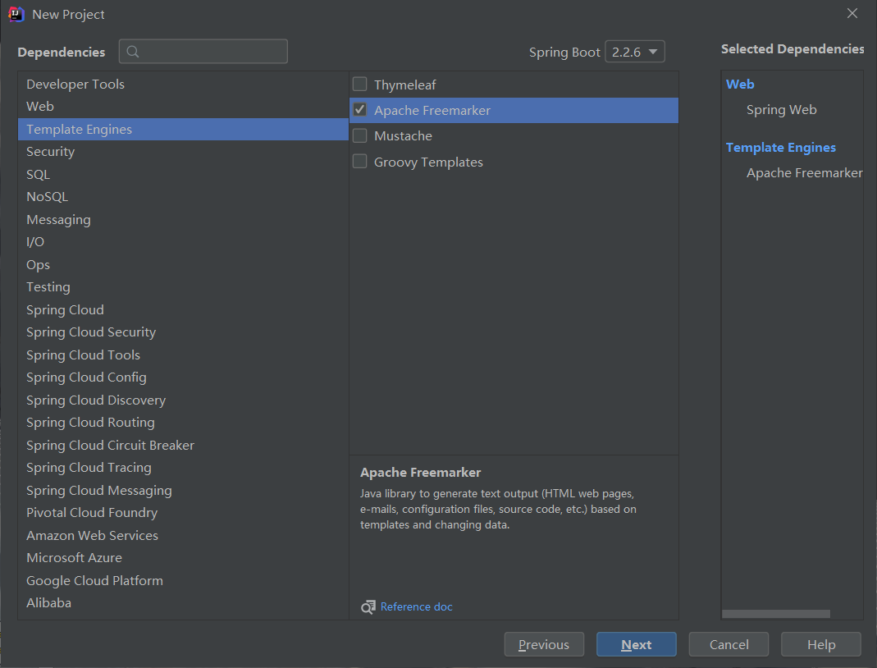Click Template Engines group in Selected Dependencies
Viewport: 877px width, 668px height.
[x=781, y=147]
